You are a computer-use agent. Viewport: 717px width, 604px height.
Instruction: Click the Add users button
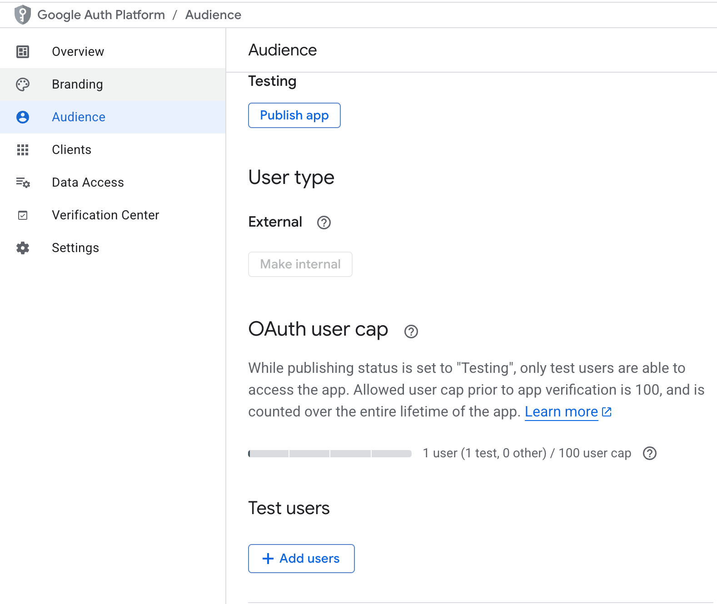pyautogui.click(x=301, y=559)
